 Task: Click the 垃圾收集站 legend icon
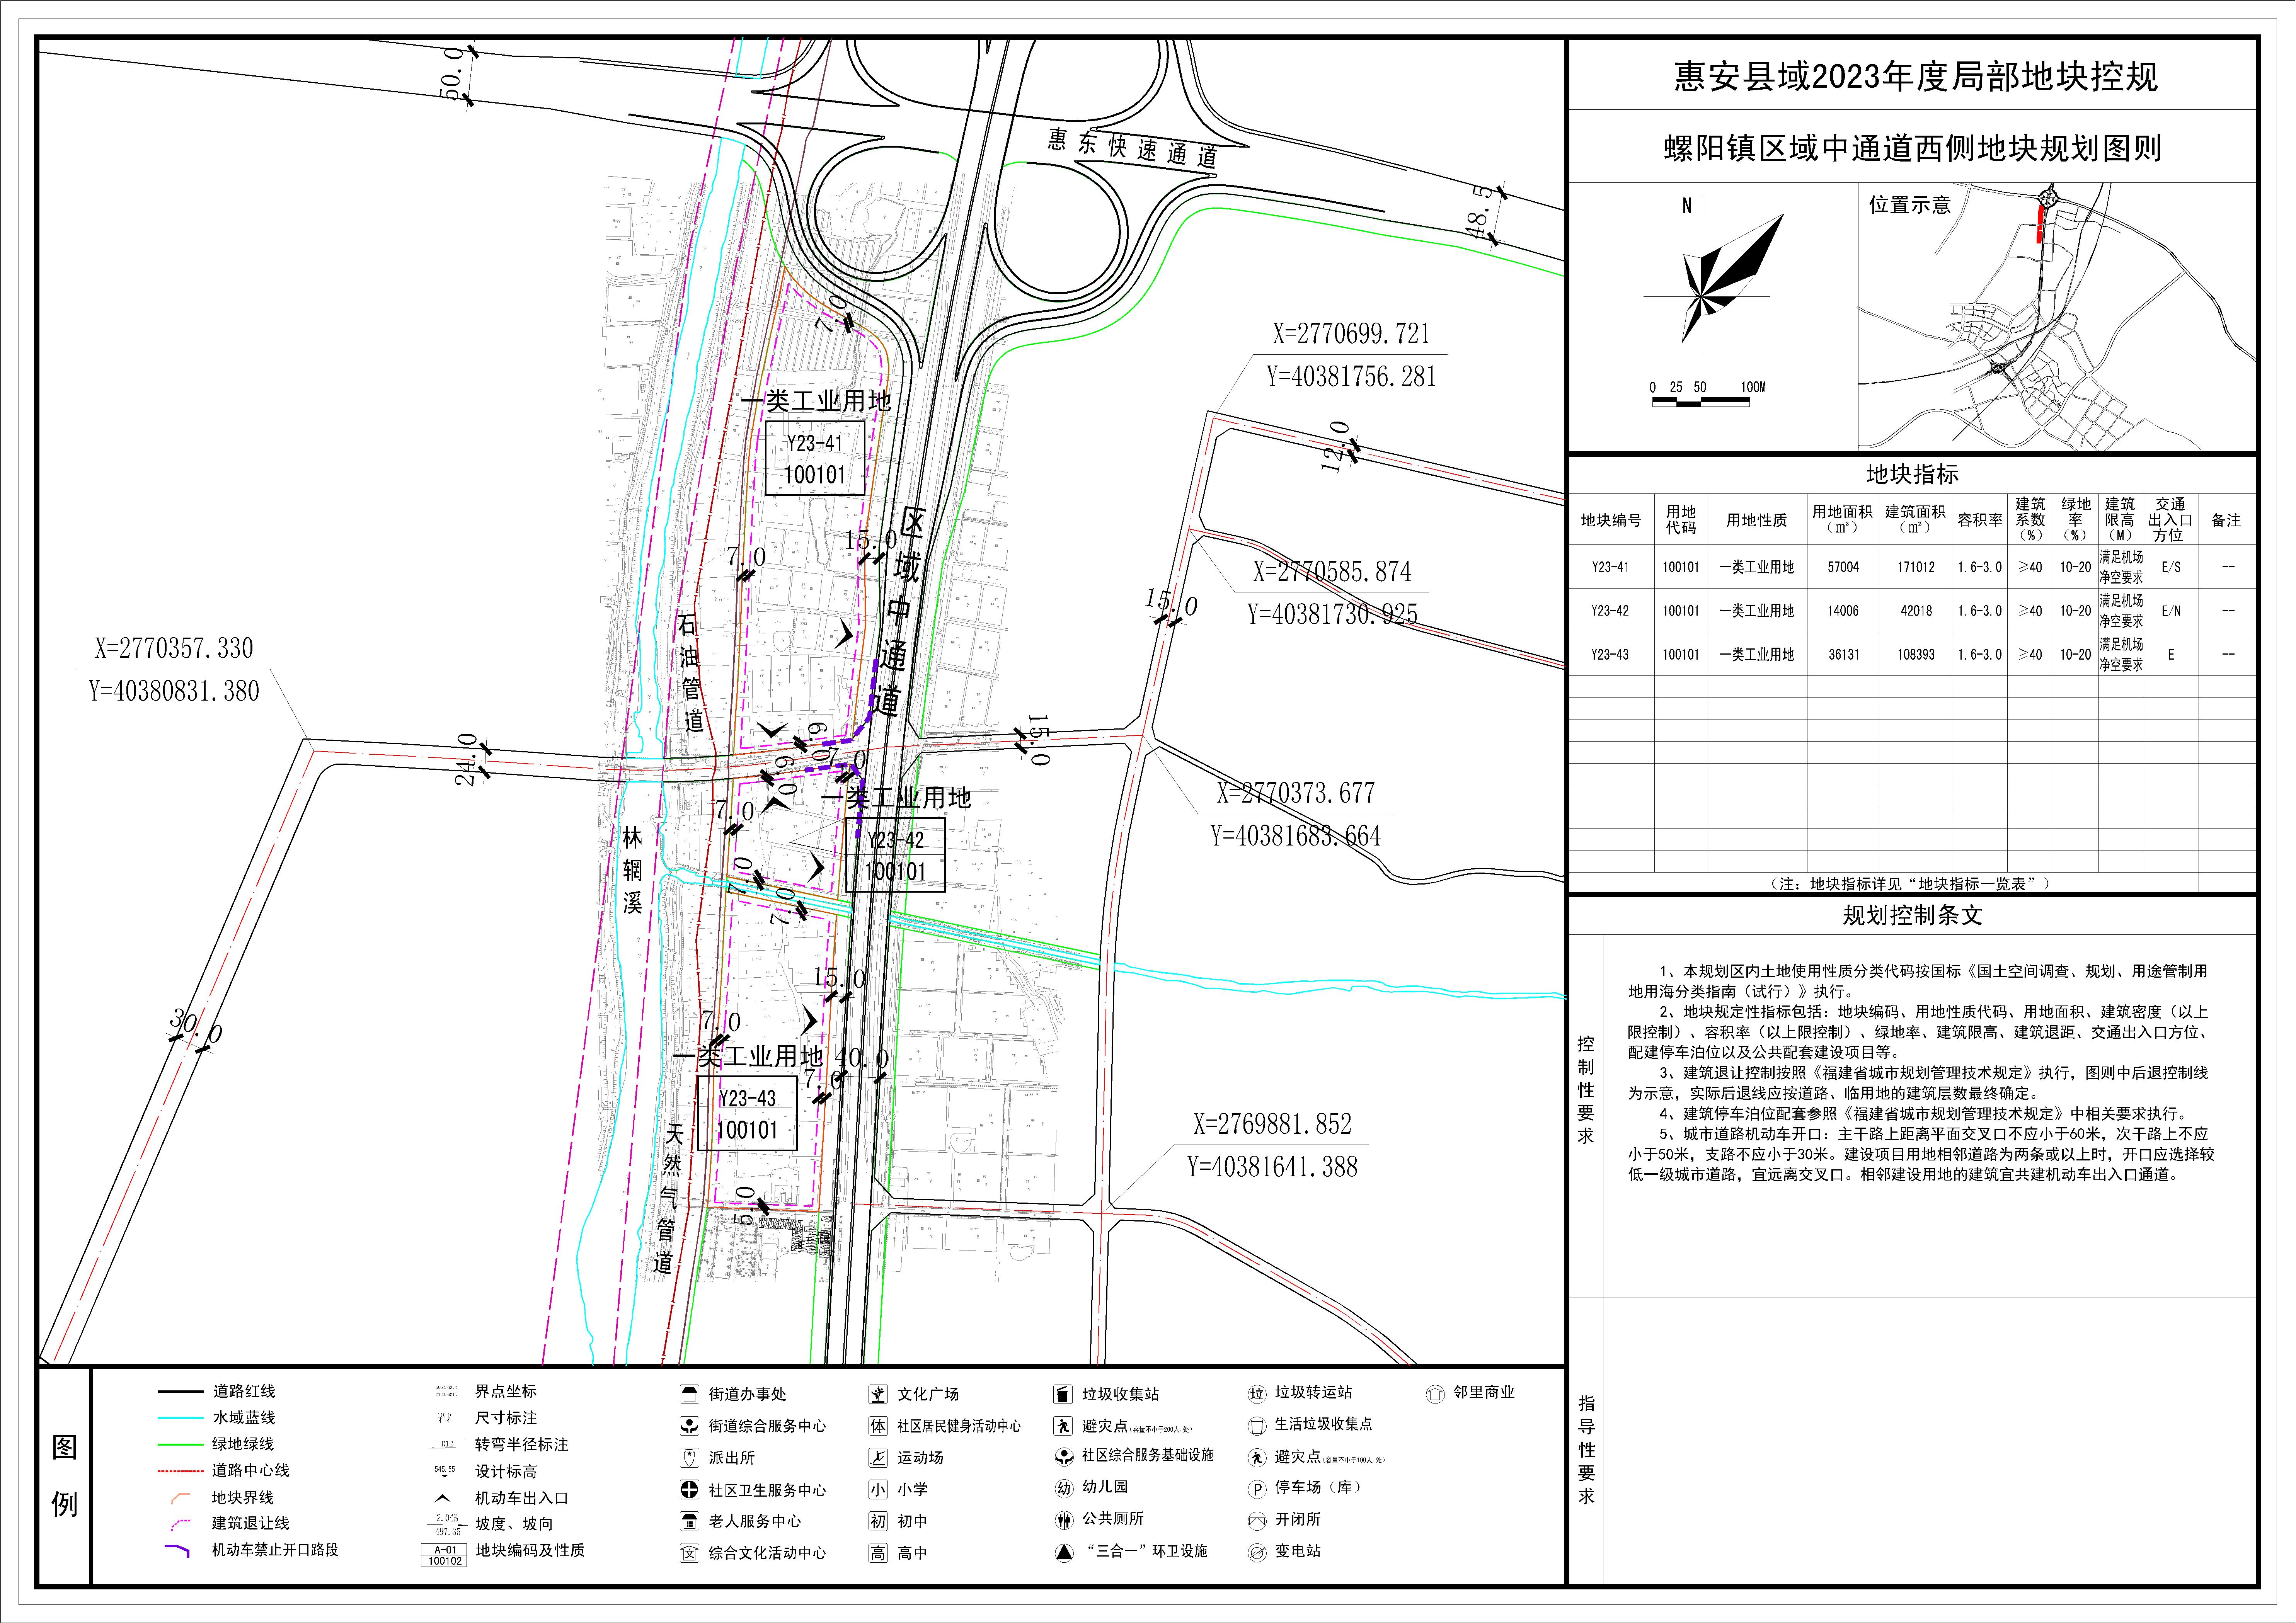click(x=1063, y=1394)
